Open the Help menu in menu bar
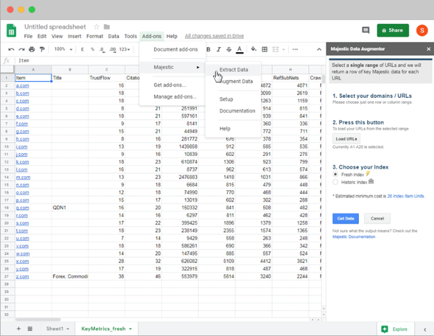Viewport: 434px width, 336px height. tap(171, 36)
